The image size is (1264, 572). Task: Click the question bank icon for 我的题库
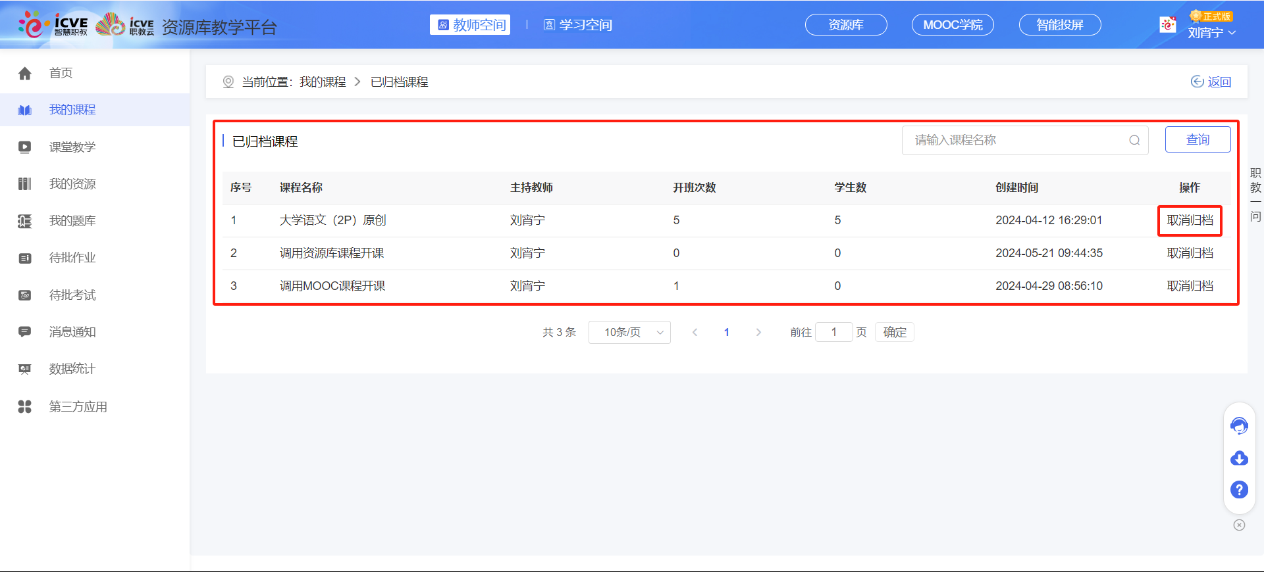[x=25, y=221]
